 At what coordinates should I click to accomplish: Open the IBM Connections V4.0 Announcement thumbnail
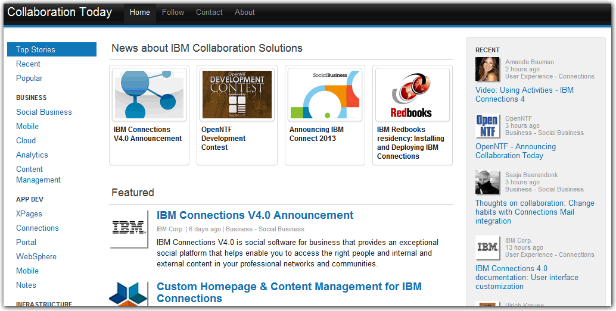tap(150, 95)
